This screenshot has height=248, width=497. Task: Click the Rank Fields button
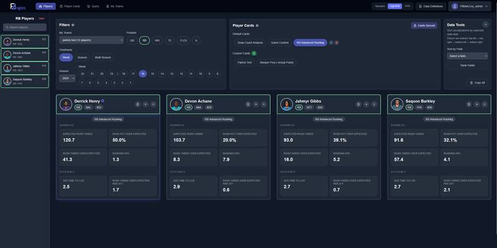click(x=468, y=65)
